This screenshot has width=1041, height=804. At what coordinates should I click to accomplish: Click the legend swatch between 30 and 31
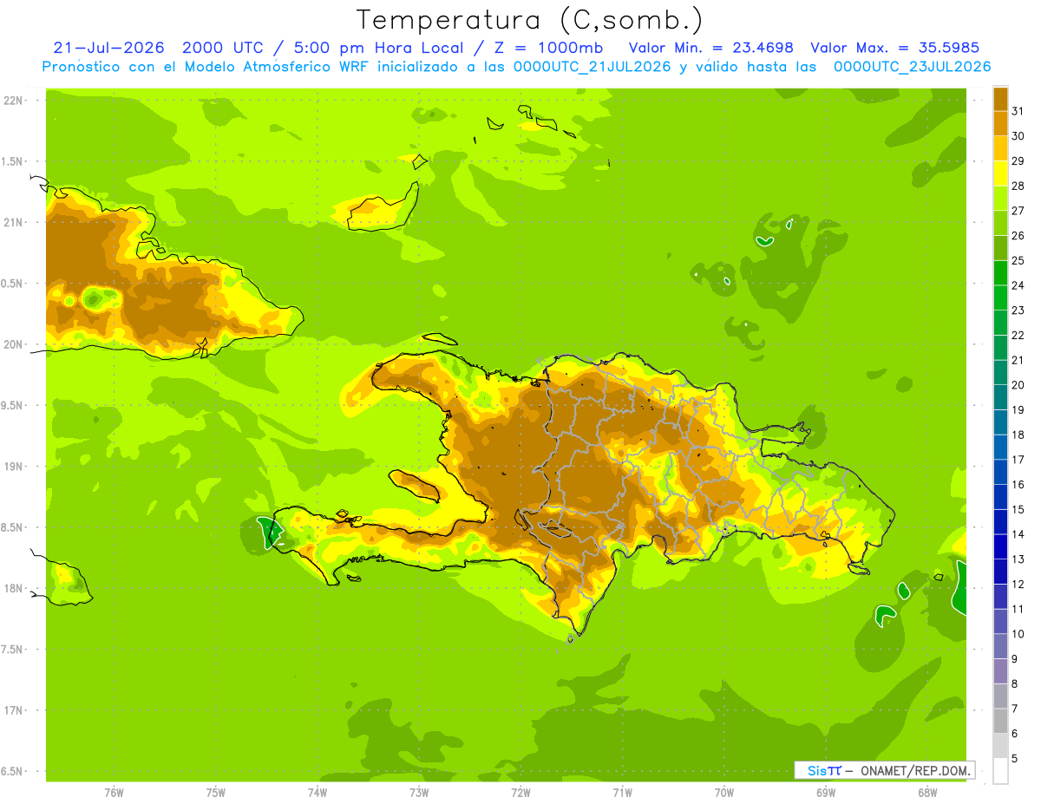pos(1000,123)
